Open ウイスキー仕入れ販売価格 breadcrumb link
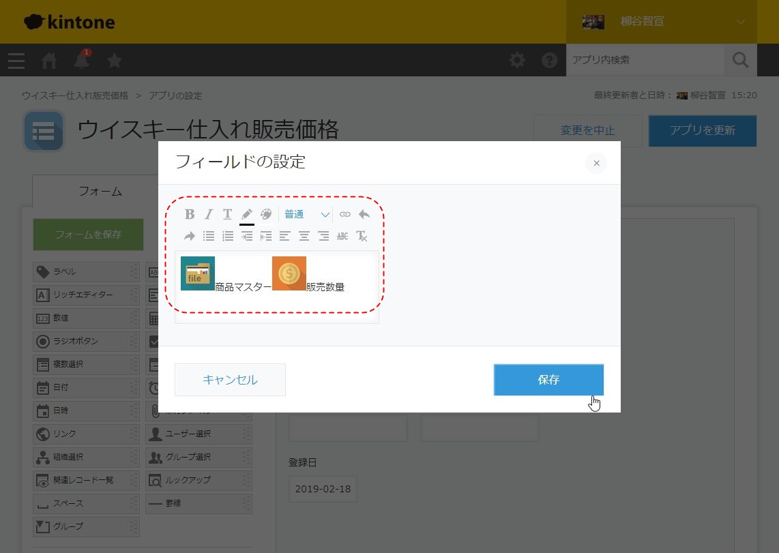Viewport: 779px width, 553px height. click(75, 95)
